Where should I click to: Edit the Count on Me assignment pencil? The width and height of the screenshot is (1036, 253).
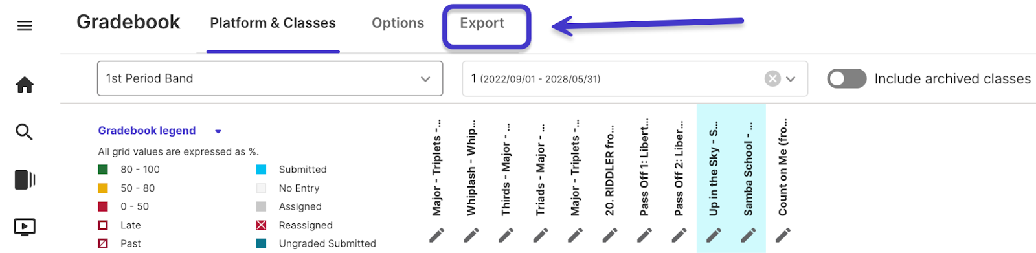tap(783, 235)
